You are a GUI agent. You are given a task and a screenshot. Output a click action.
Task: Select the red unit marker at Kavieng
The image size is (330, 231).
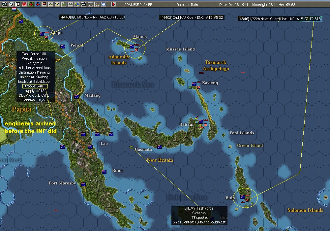tap(198, 87)
